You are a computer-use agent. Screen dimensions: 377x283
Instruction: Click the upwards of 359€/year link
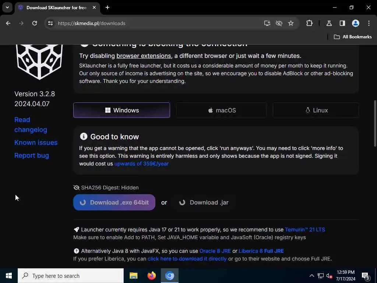tap(141, 164)
